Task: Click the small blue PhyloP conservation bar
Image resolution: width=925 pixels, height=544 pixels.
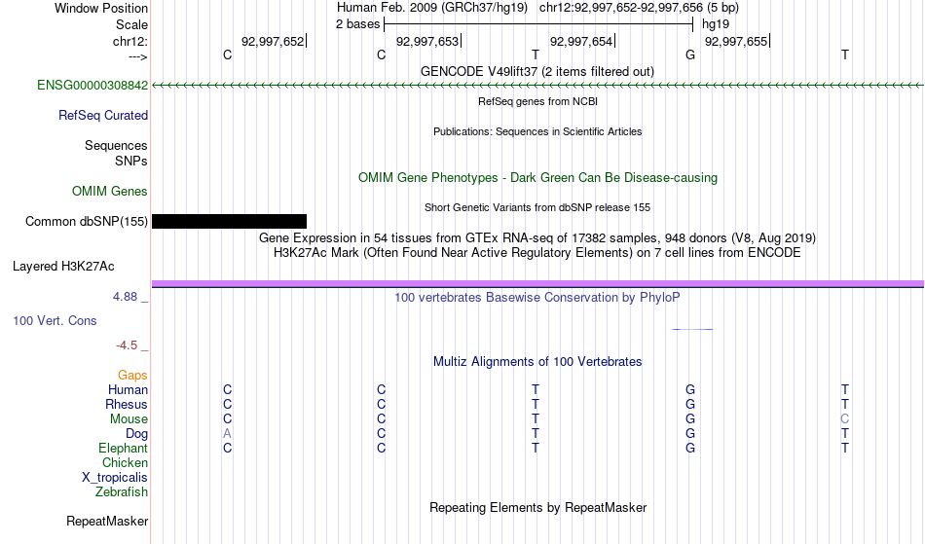Action: tap(692, 329)
